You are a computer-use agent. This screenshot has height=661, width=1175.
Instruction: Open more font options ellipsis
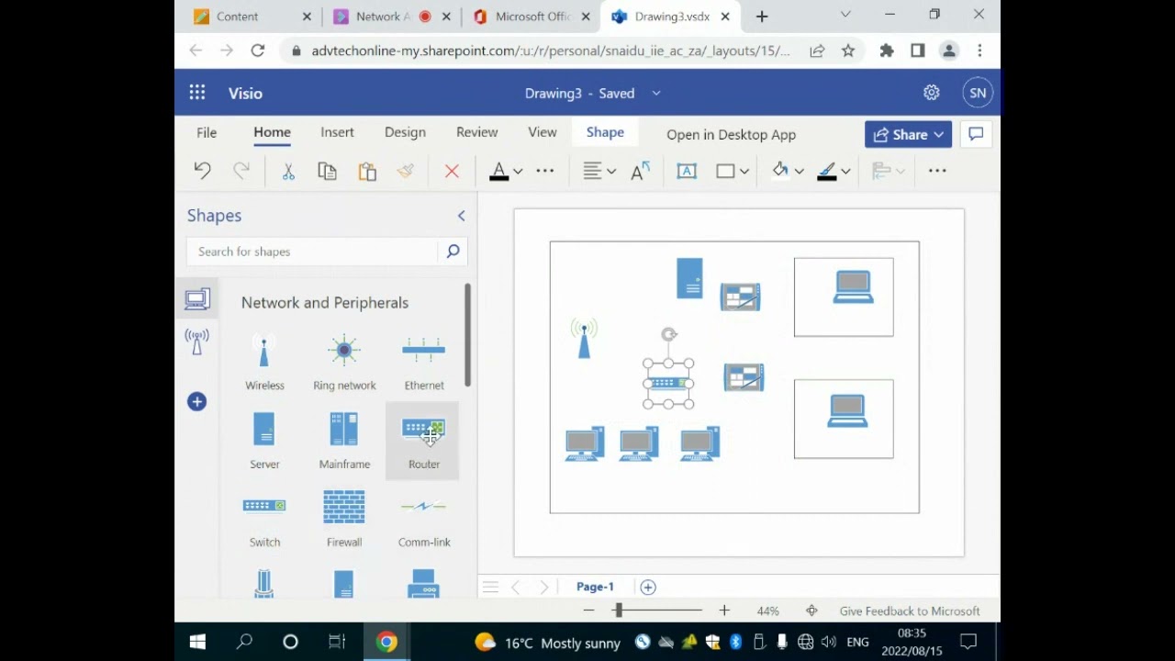[x=545, y=171]
